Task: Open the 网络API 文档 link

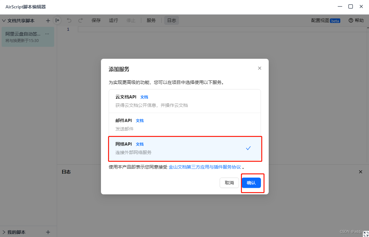Action: click(140, 144)
